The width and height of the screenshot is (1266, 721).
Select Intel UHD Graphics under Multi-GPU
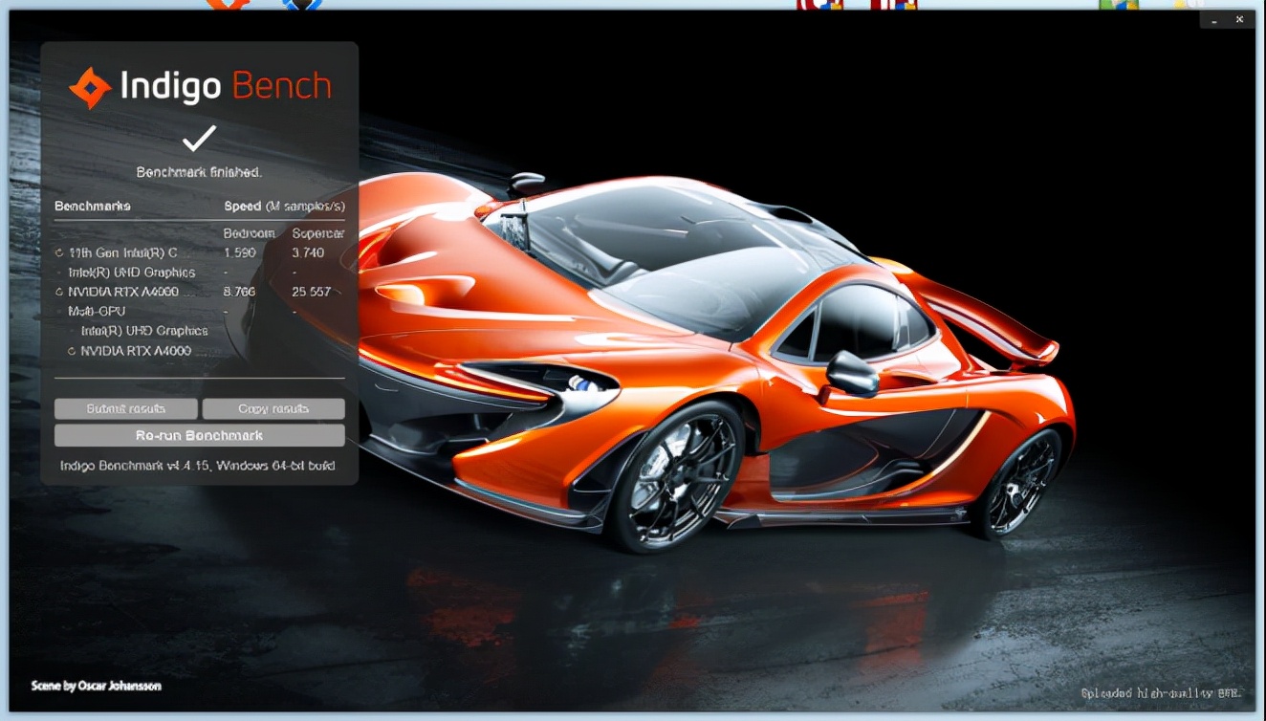click(x=143, y=331)
